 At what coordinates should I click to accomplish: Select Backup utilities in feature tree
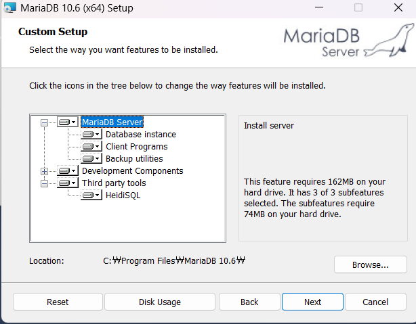[x=134, y=159]
